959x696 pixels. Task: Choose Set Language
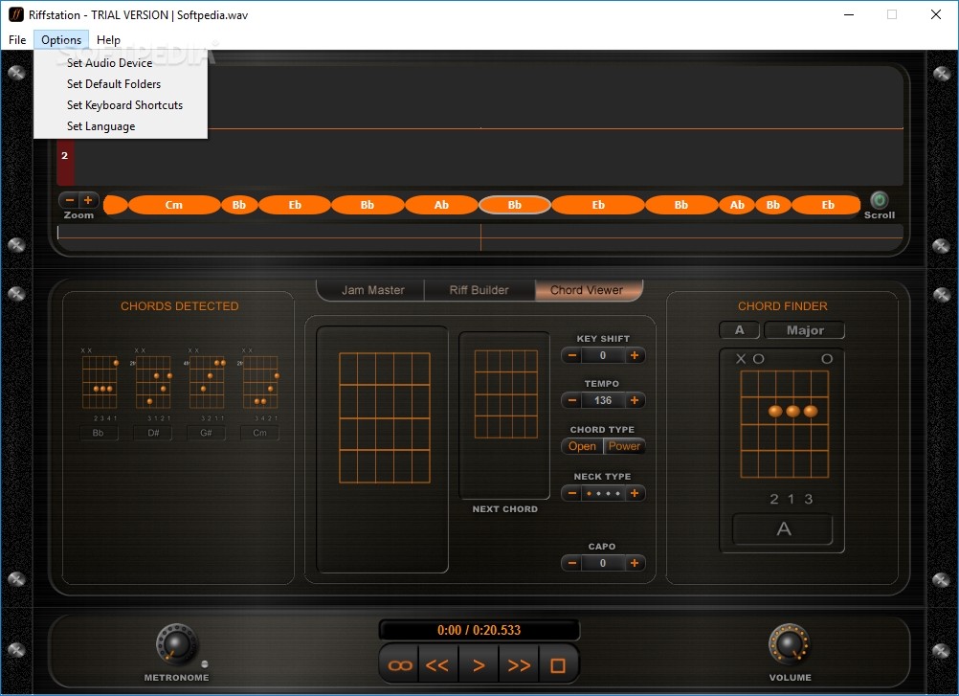point(122,126)
